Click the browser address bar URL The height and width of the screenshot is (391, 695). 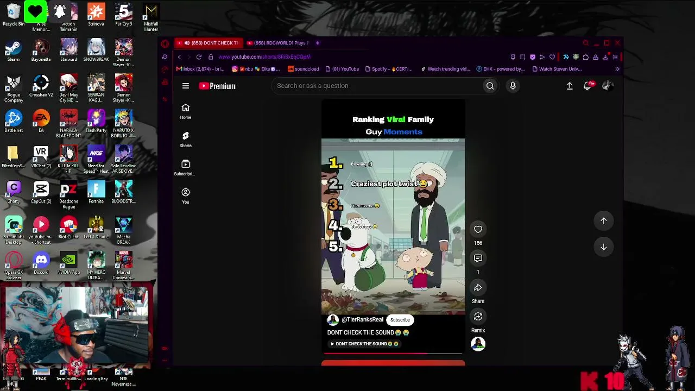(264, 57)
